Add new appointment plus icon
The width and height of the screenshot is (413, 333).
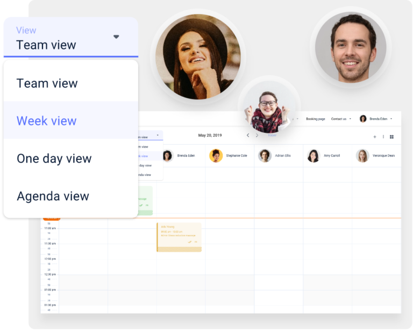(x=374, y=137)
